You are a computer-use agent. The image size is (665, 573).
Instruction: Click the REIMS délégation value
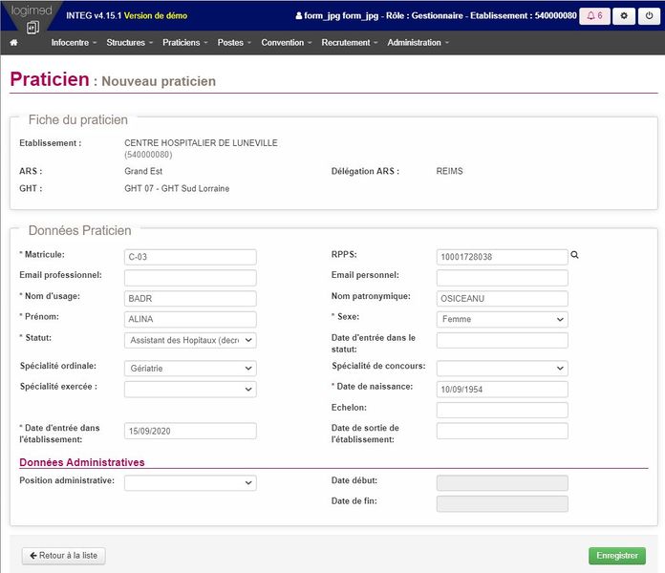point(450,171)
